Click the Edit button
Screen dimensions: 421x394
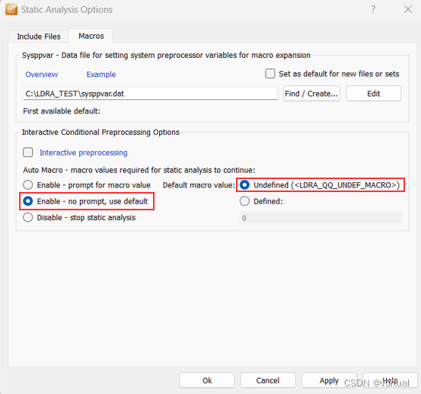tap(374, 94)
